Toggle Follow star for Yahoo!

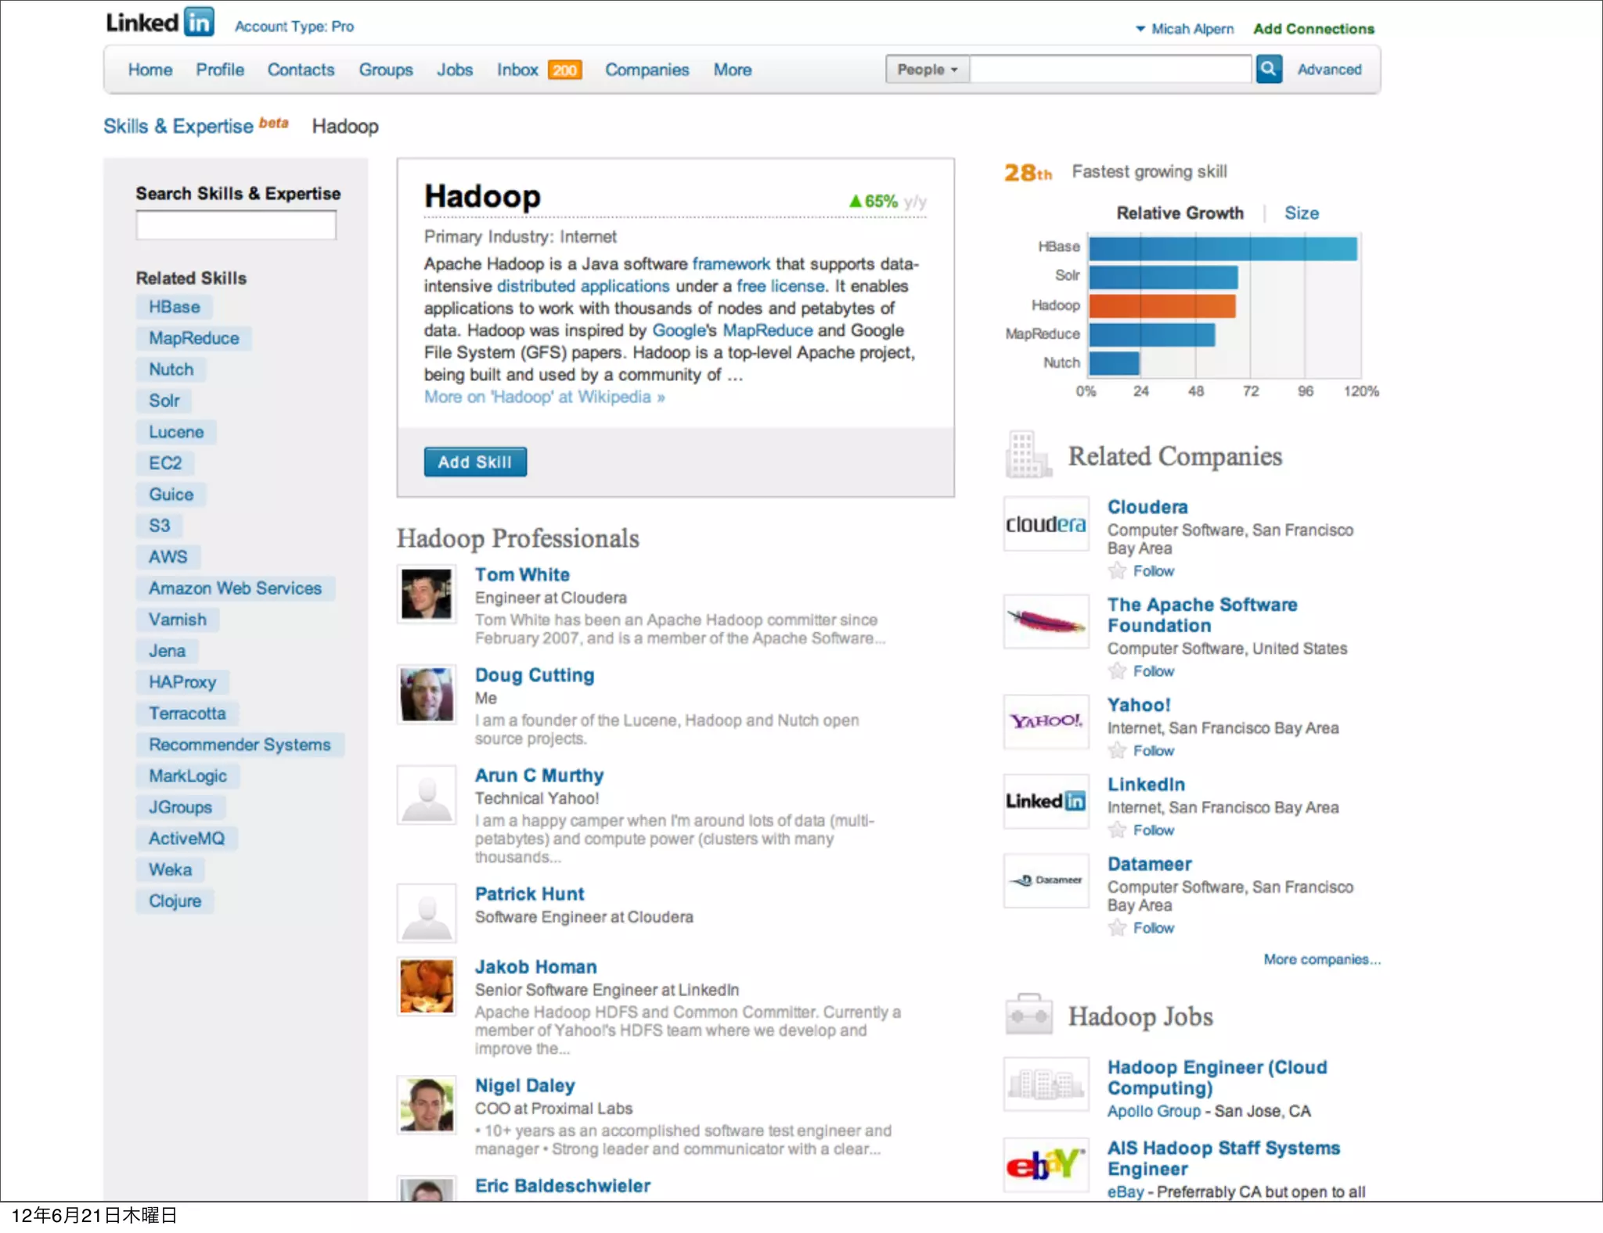1117,751
